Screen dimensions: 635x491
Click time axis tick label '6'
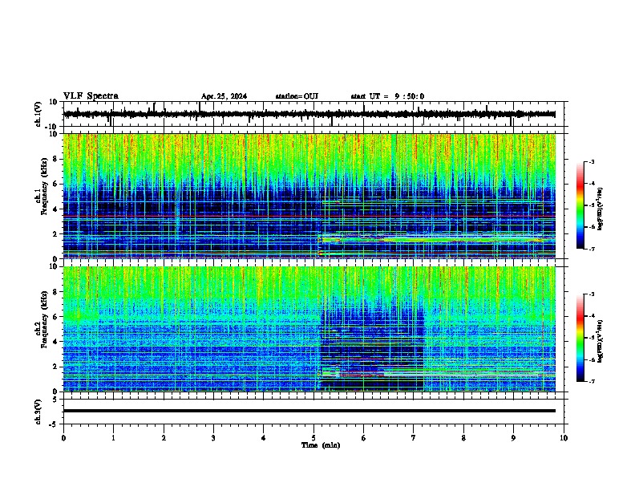tap(364, 438)
